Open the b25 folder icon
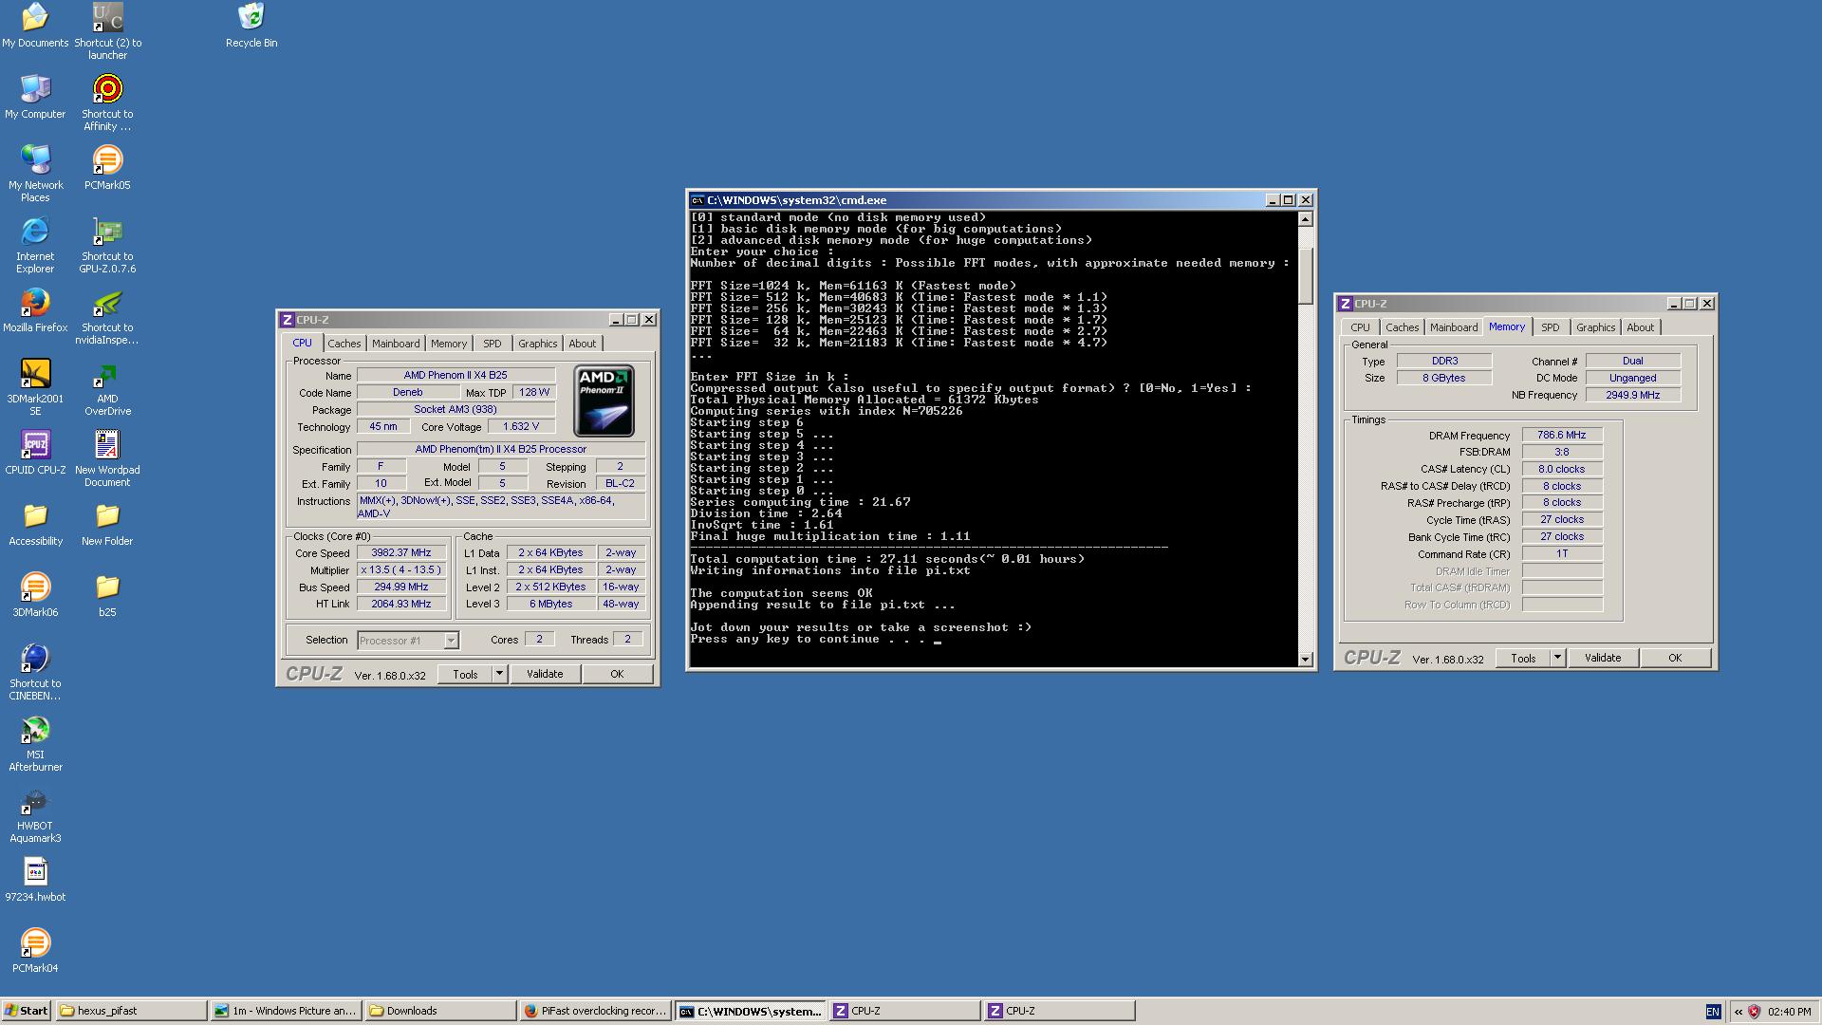The width and height of the screenshot is (1822, 1025). tap(107, 595)
